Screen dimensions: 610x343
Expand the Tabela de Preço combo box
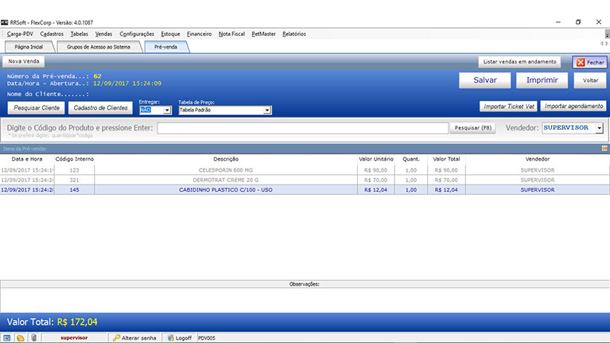(267, 111)
